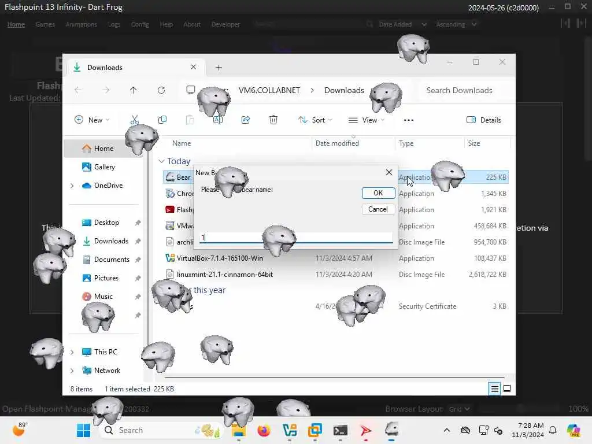Image resolution: width=592 pixels, height=444 pixels.
Task: Click the Cut scissors icon
Action: tap(134, 120)
